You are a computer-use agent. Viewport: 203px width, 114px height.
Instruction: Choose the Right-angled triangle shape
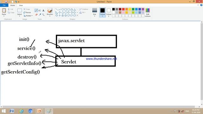56,13
